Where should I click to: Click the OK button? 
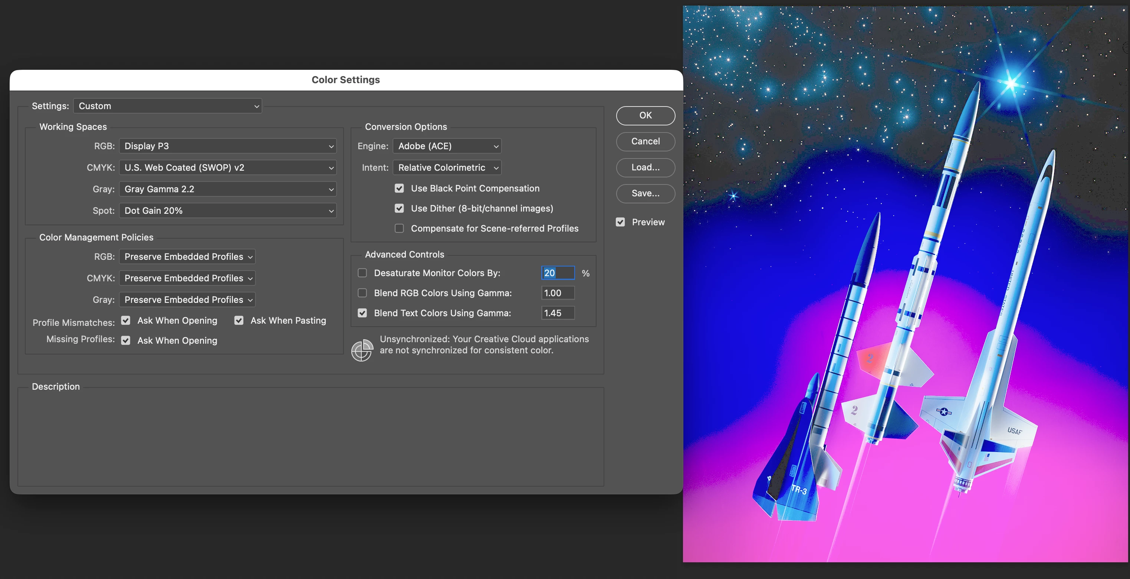[x=645, y=115]
